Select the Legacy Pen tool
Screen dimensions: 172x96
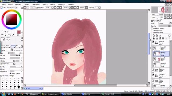pos(8,39)
